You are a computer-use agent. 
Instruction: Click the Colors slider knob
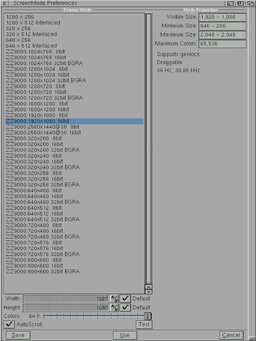(148, 316)
